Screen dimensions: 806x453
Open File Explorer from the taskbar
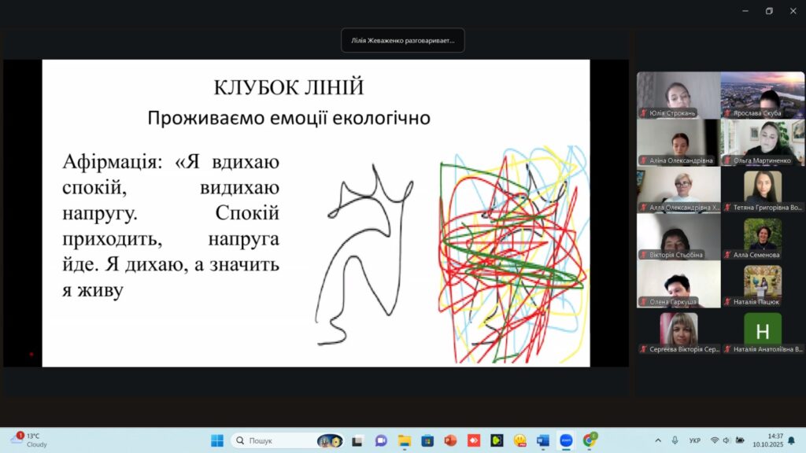point(405,440)
